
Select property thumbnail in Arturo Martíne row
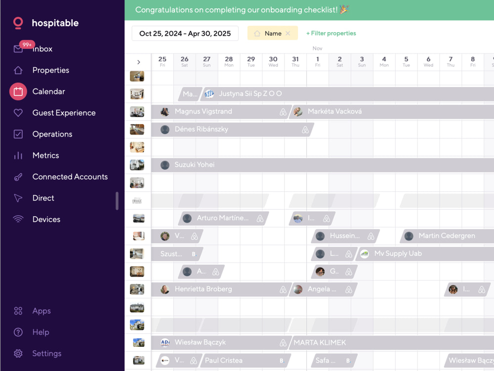coord(139,218)
